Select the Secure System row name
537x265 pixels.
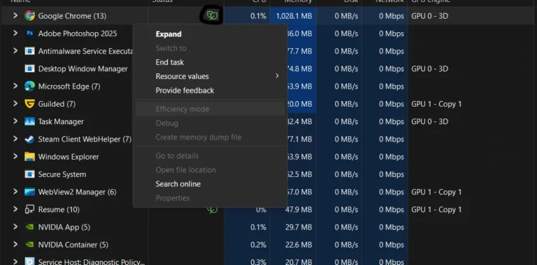[62, 174]
